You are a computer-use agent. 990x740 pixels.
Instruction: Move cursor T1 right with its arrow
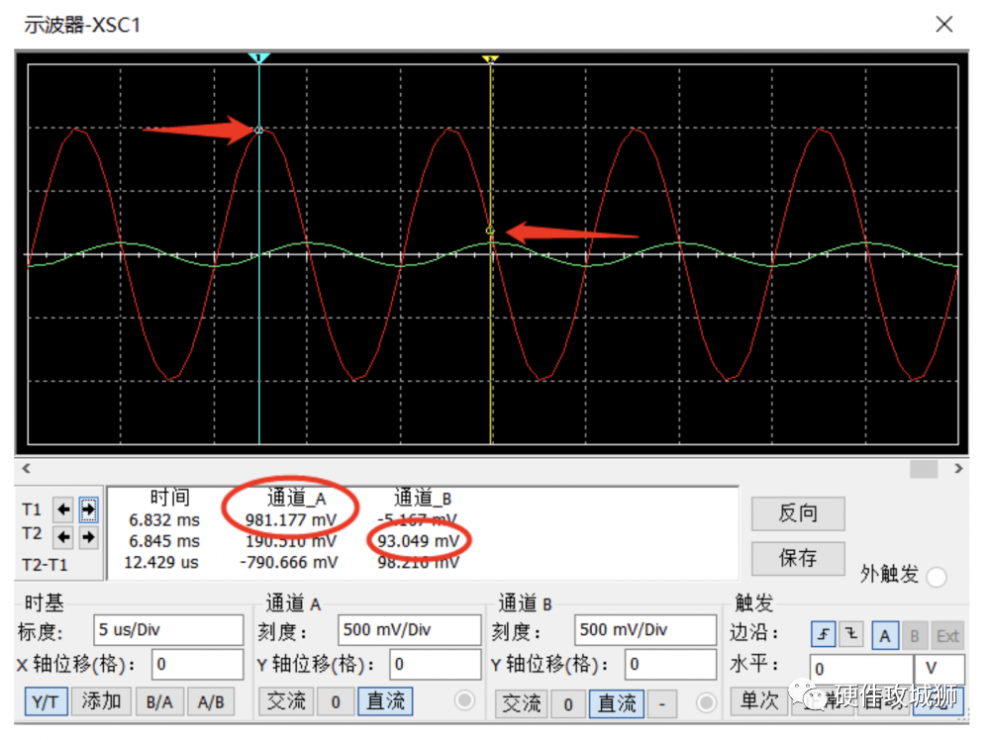coord(88,509)
